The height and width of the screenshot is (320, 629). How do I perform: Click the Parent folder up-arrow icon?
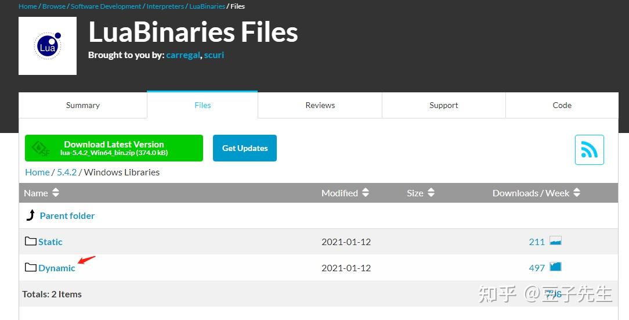pyautogui.click(x=31, y=215)
